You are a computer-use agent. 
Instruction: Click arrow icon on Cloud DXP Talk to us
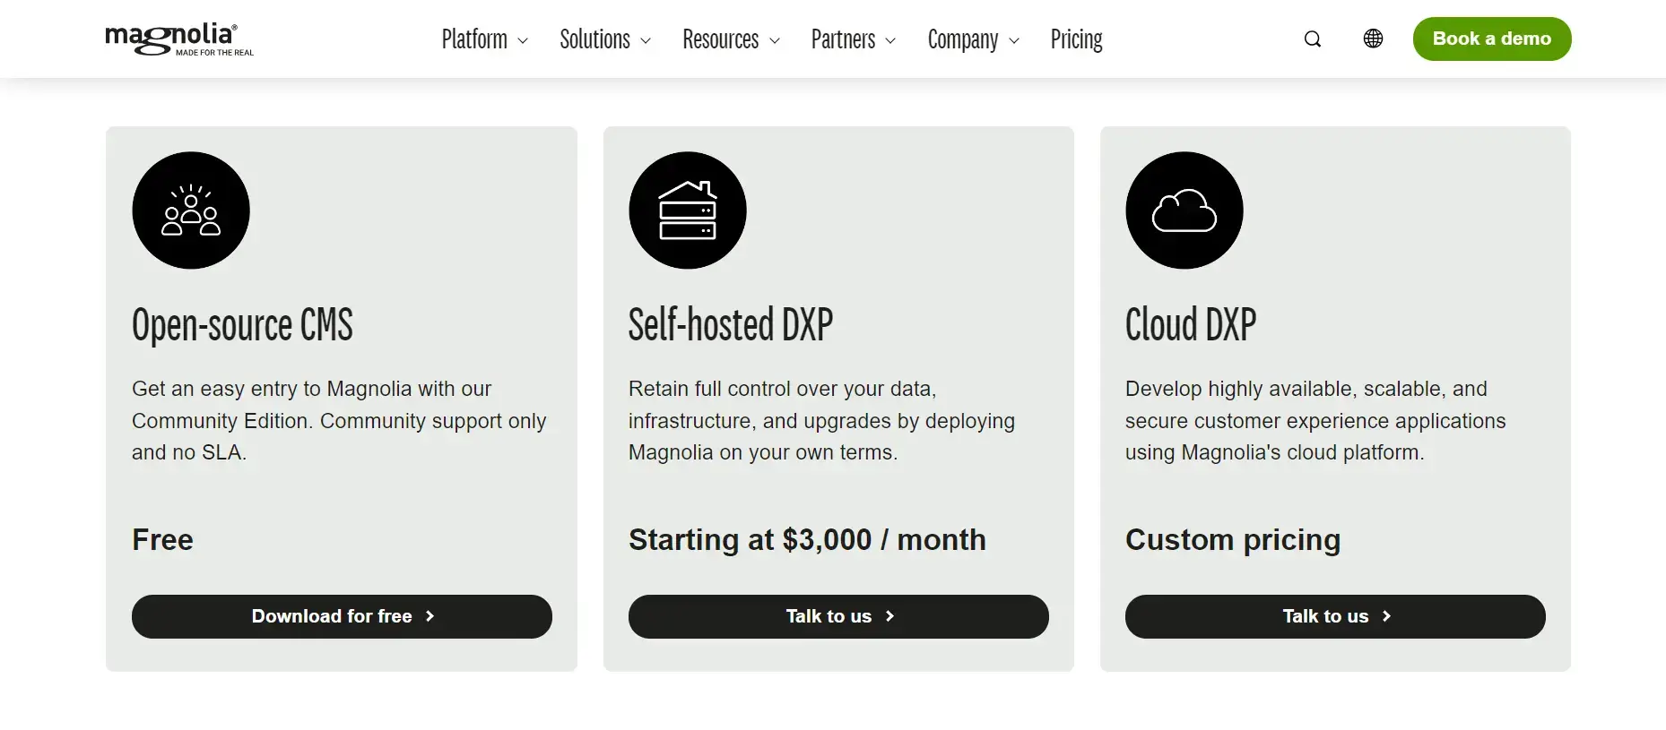[x=1386, y=616]
